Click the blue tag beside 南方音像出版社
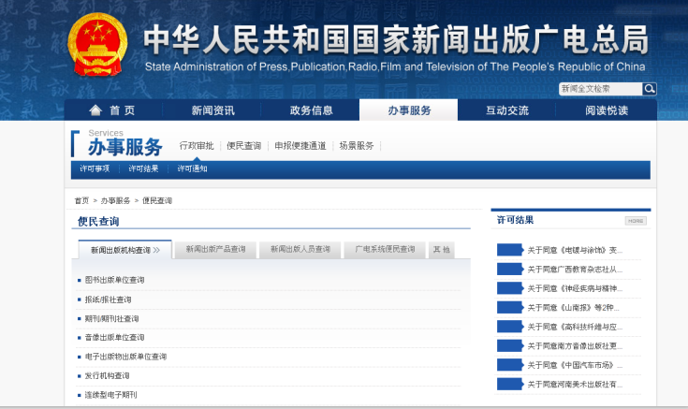 [510, 345]
